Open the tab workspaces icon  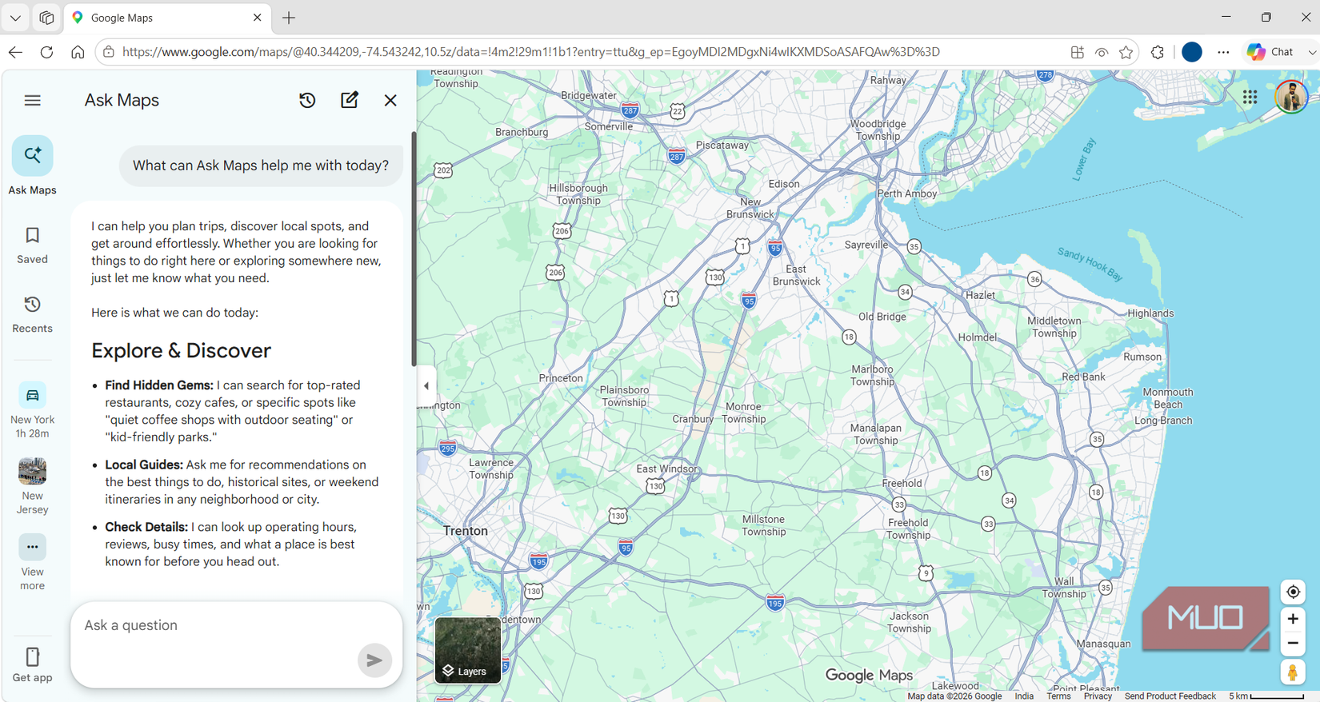pos(46,17)
